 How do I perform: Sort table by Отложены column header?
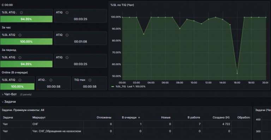(104, 117)
